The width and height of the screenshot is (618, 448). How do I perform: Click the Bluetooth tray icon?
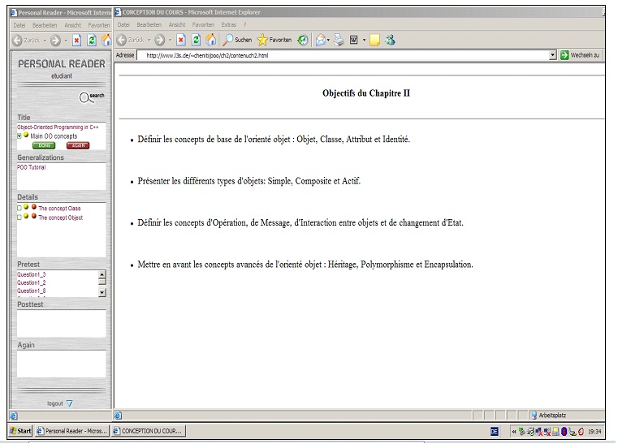coord(564,432)
